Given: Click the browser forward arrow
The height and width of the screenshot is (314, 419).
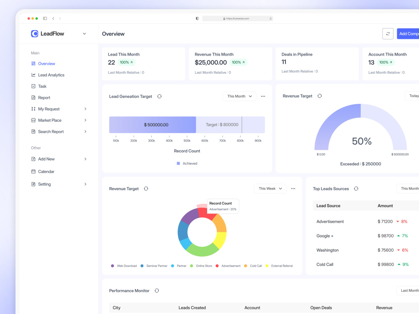Looking at the screenshot, I should (x=60, y=18).
